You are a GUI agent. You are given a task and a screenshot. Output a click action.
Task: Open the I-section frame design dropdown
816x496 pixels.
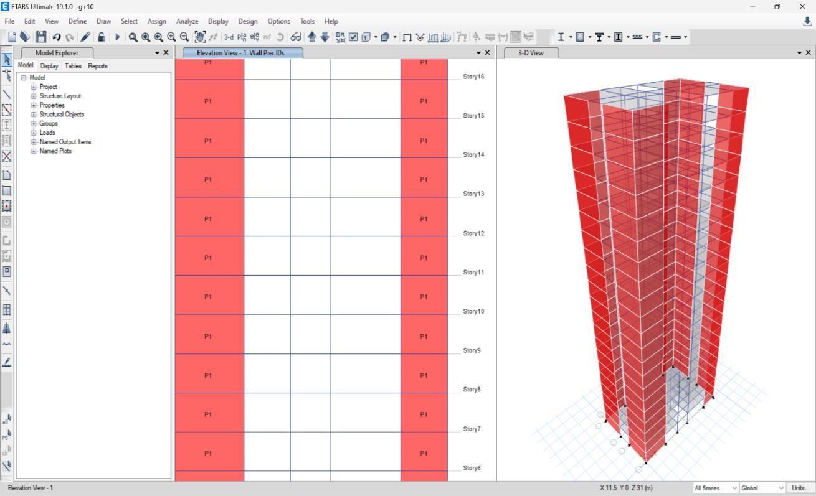[x=571, y=37]
